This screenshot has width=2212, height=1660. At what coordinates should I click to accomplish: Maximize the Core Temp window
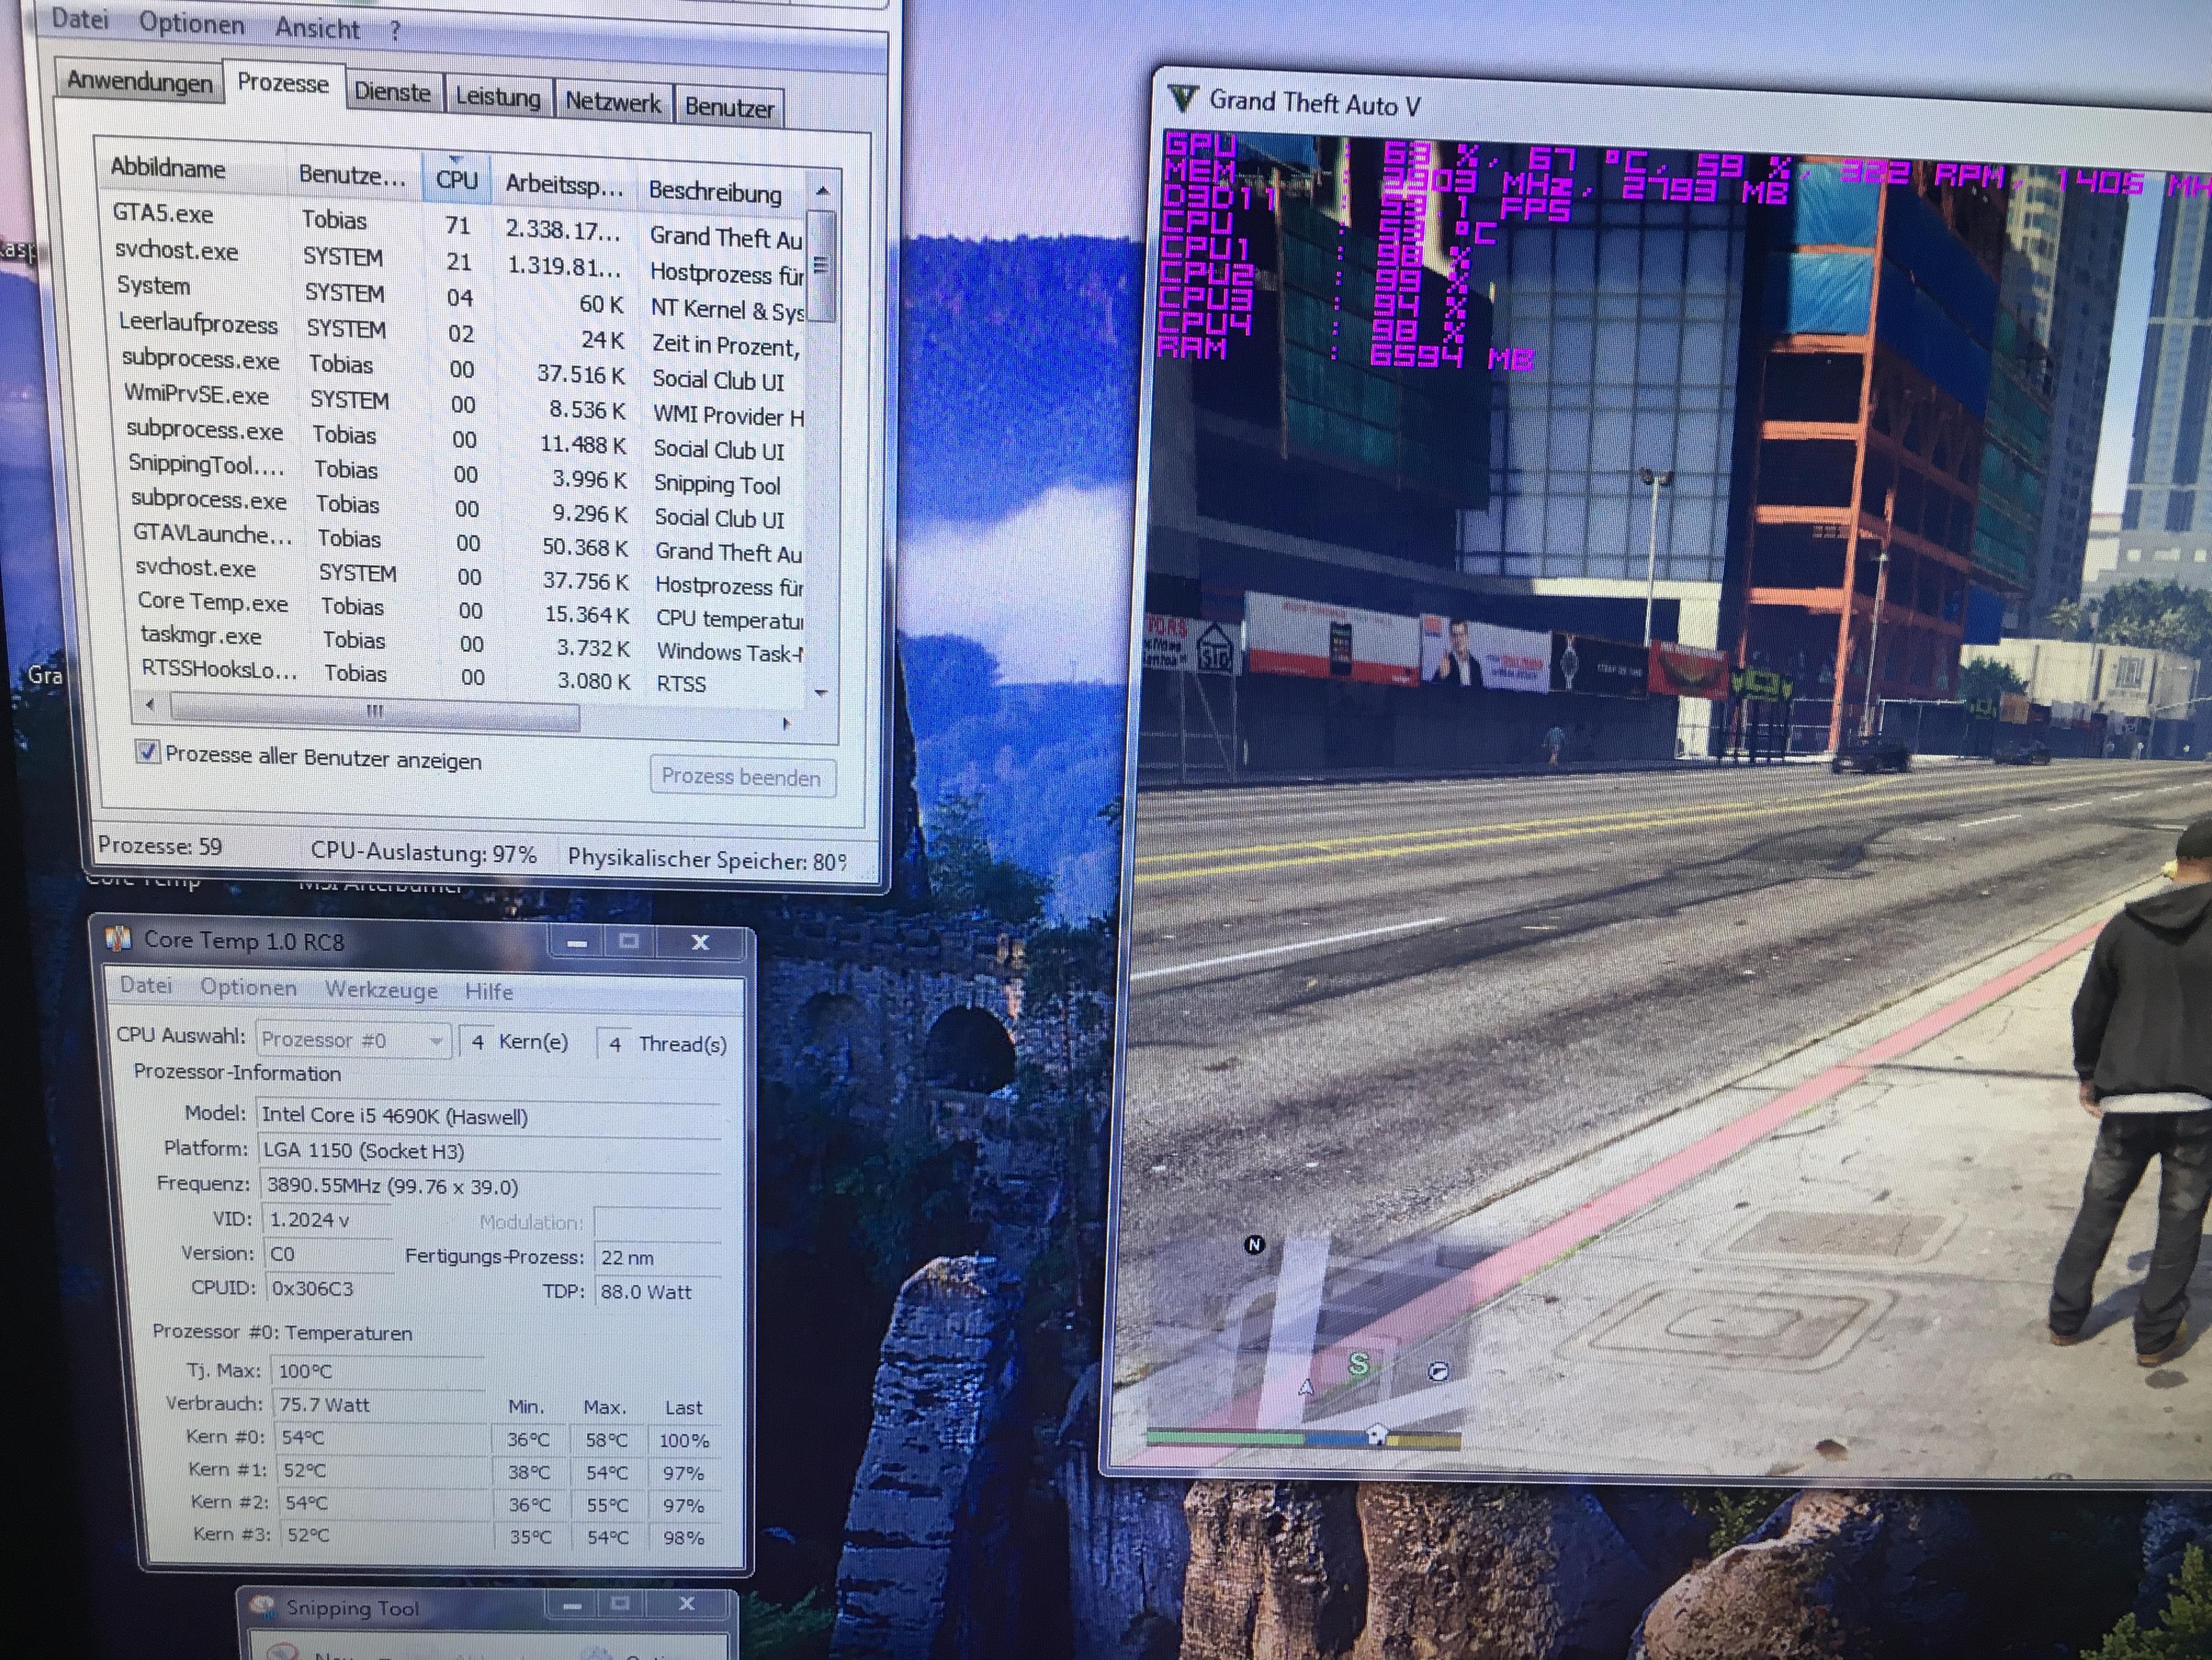[629, 942]
